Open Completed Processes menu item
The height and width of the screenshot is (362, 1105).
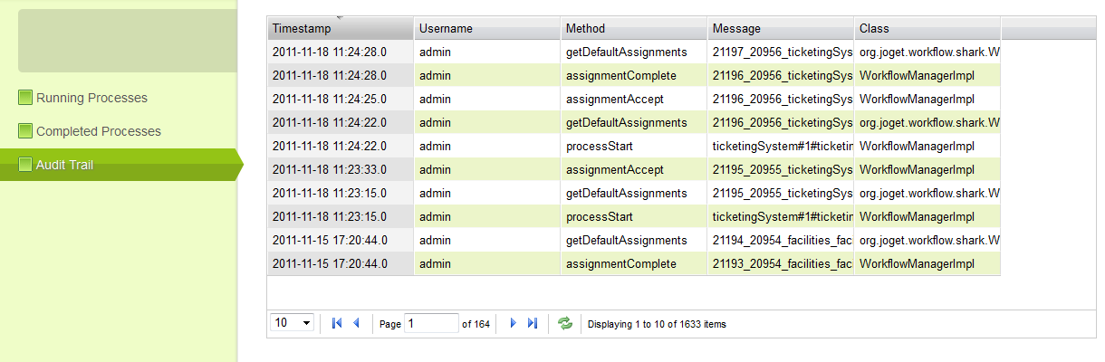(98, 131)
